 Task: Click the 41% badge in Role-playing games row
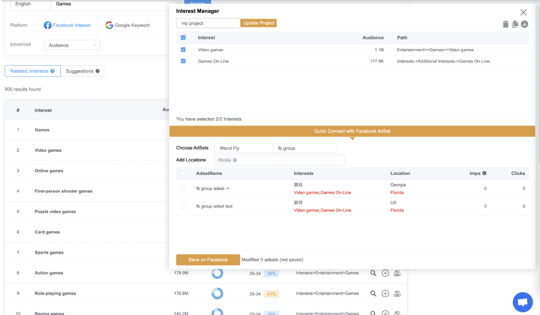[271, 294]
